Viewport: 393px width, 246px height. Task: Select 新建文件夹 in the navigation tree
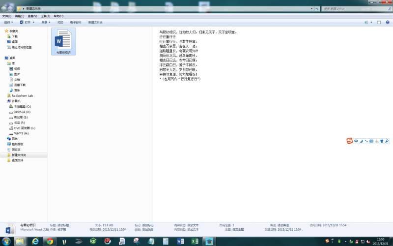(19, 155)
